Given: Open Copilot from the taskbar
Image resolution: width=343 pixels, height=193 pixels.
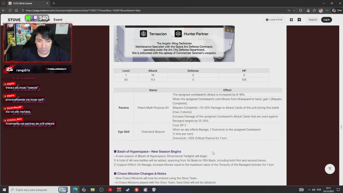Looking at the screenshot, I should pyautogui.click(x=84, y=190).
